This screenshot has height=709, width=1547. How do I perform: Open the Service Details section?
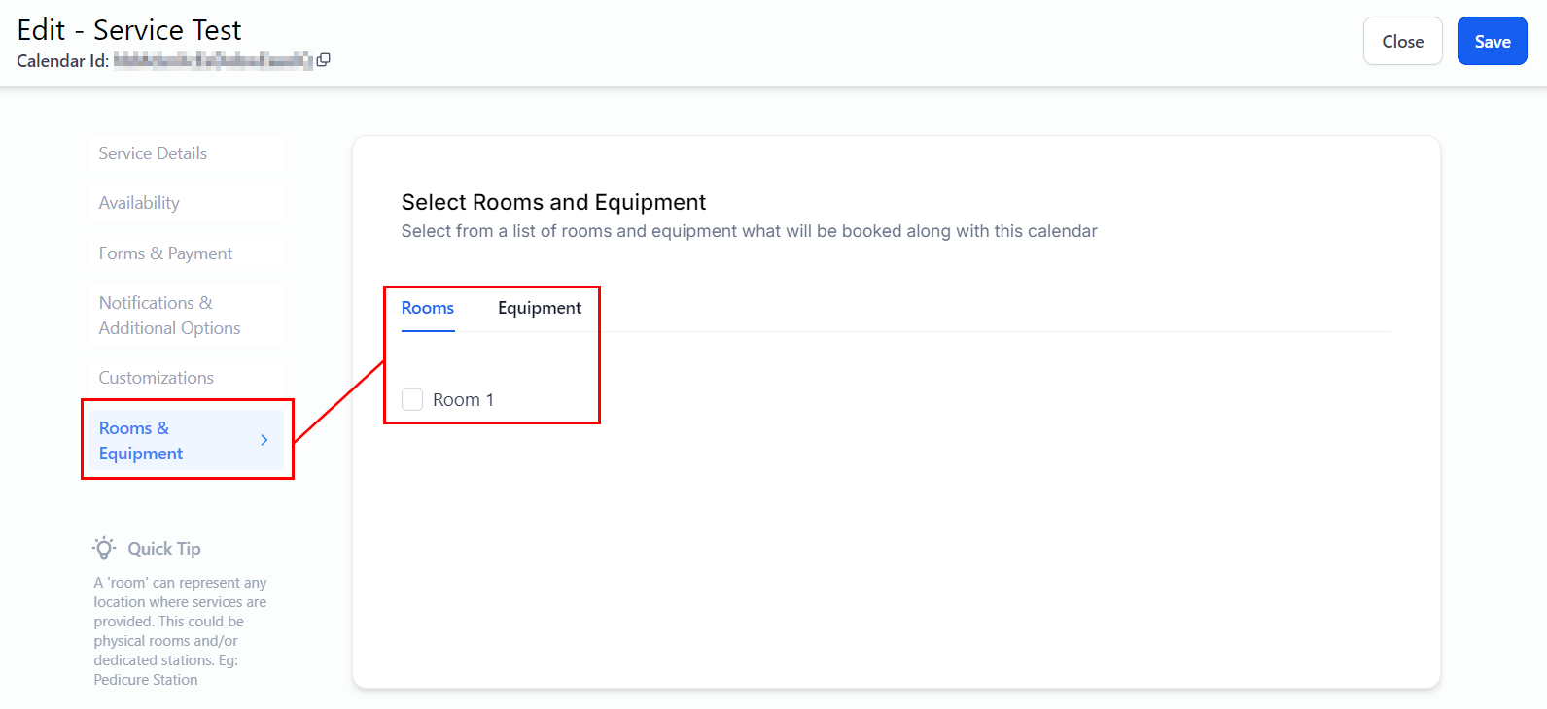(x=153, y=153)
